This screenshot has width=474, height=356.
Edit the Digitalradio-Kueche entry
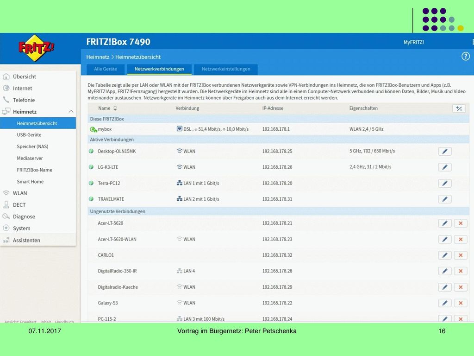(x=445, y=287)
